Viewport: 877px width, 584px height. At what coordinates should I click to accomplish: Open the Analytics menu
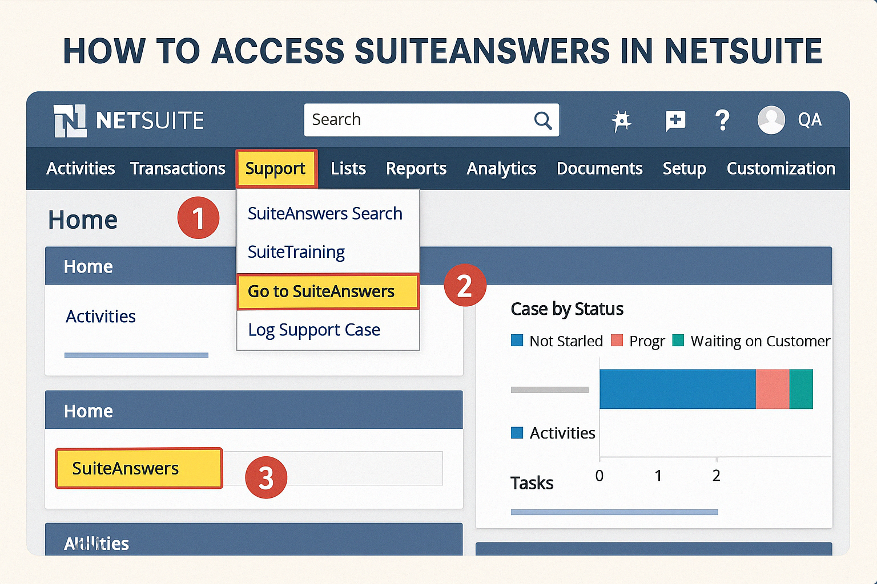(x=501, y=169)
